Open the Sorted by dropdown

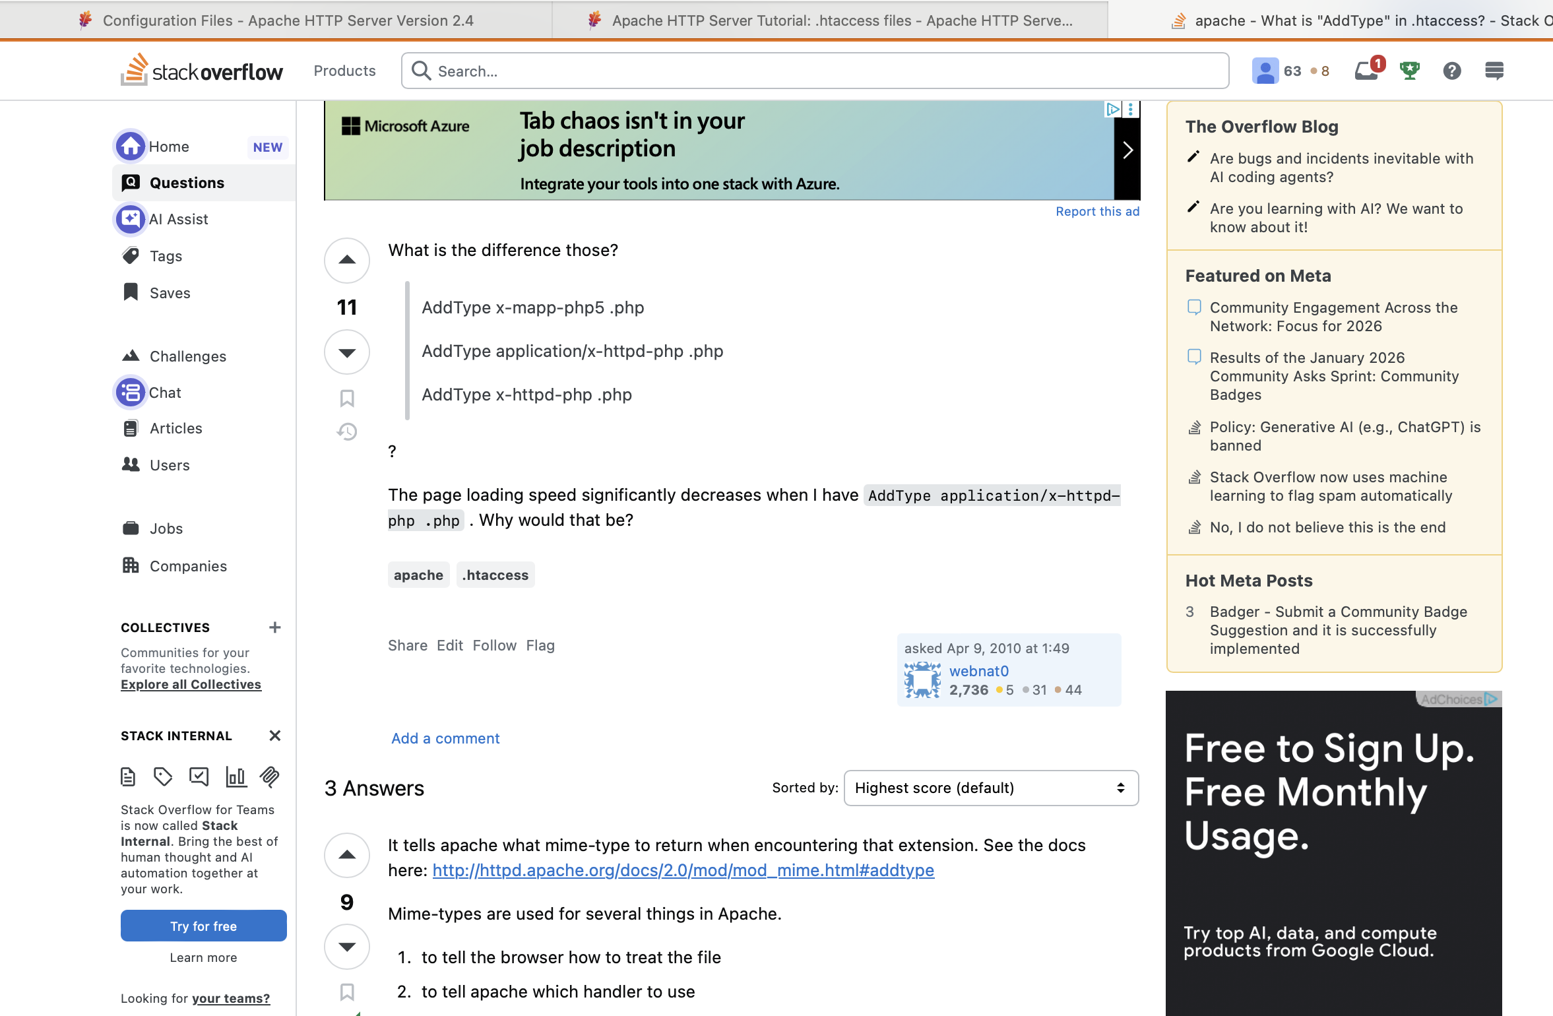(991, 788)
